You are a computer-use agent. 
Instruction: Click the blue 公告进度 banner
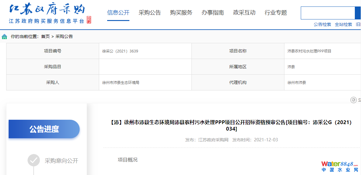[44, 129]
